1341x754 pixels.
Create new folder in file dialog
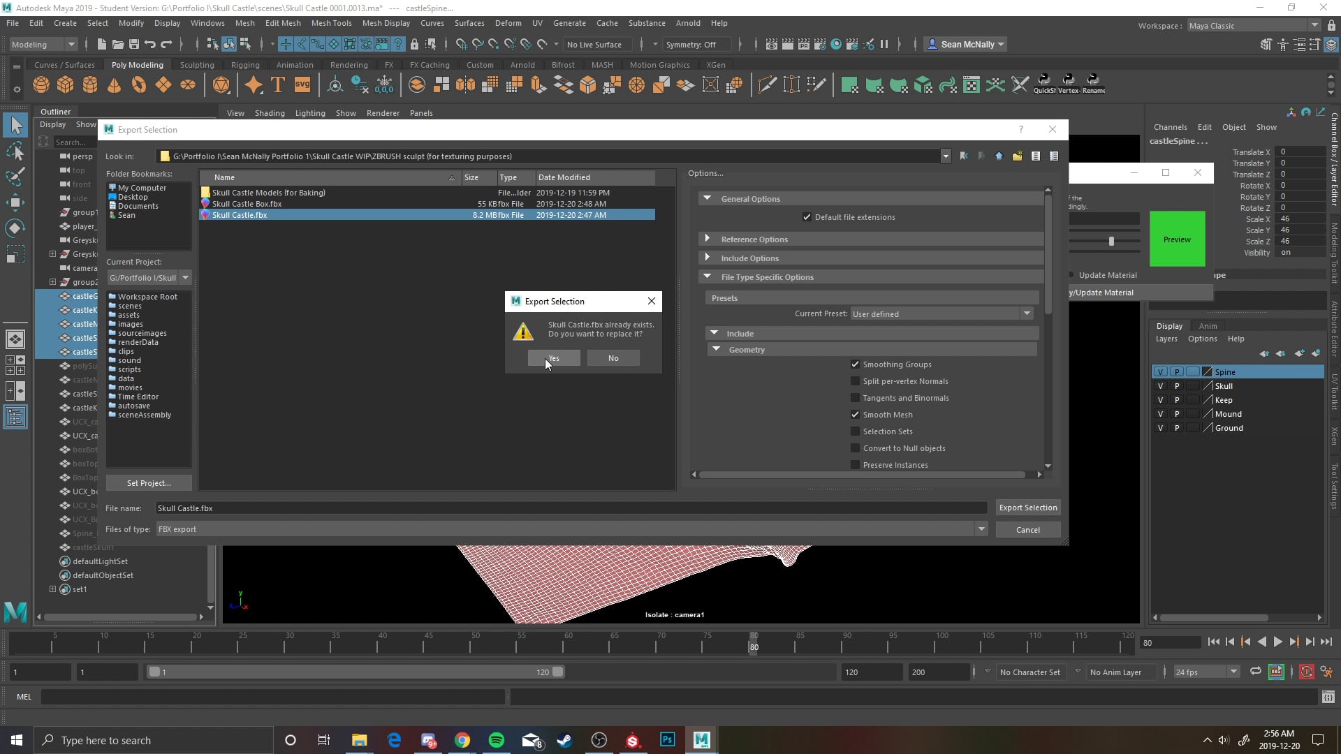(1017, 156)
